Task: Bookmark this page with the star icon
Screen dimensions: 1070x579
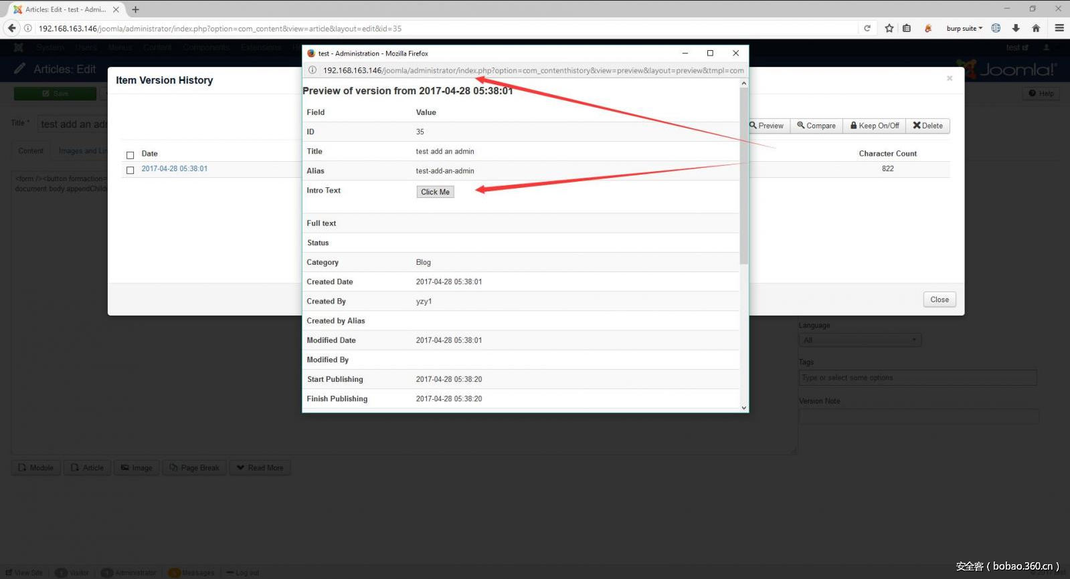Action: [x=889, y=28]
